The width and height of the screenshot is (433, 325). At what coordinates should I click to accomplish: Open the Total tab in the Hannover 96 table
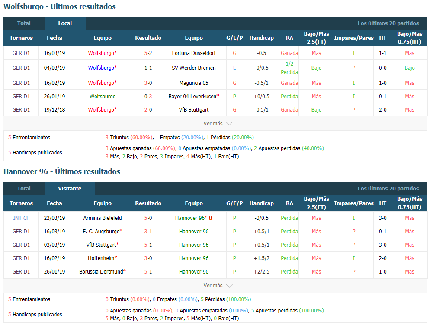pos(24,189)
